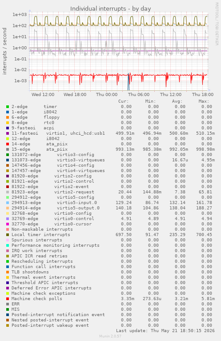Click the Wed 12:00 time axis label
221x341 pixels.
pyautogui.click(x=43, y=95)
